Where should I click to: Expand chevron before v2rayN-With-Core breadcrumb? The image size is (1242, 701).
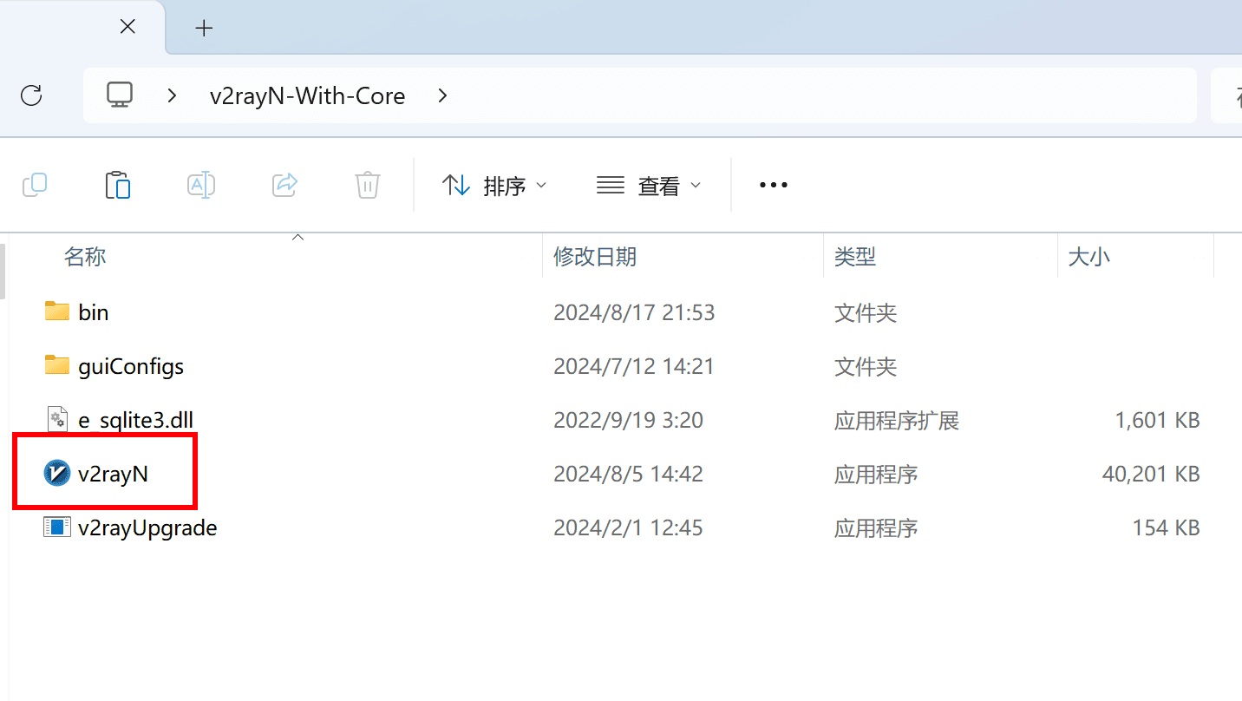pos(172,95)
